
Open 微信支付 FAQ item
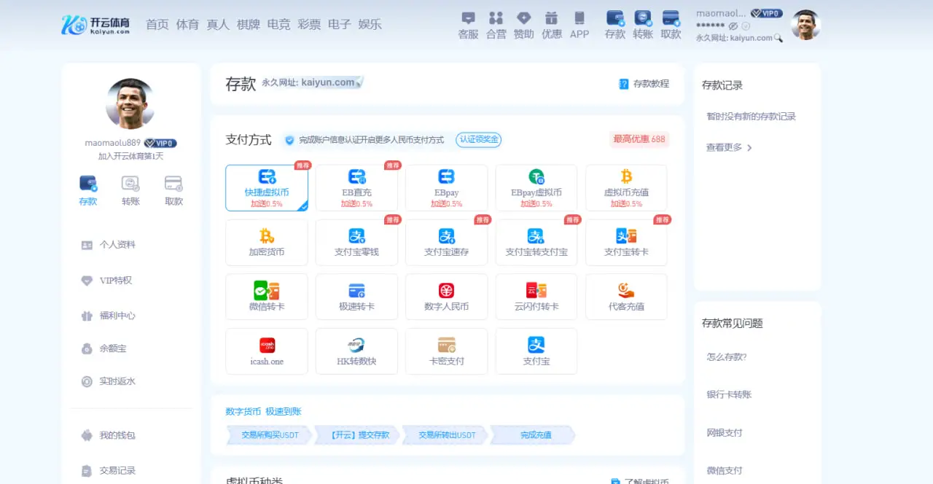(725, 470)
